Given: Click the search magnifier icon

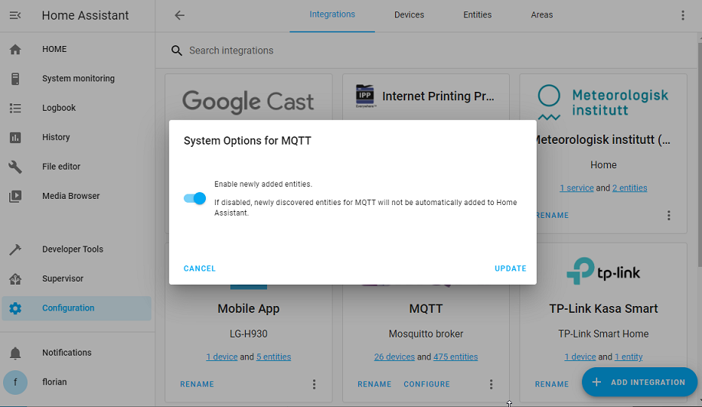Looking at the screenshot, I should coord(177,50).
